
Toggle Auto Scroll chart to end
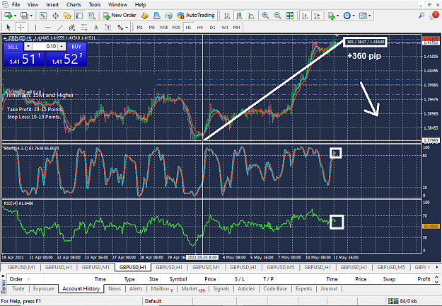click(x=304, y=16)
